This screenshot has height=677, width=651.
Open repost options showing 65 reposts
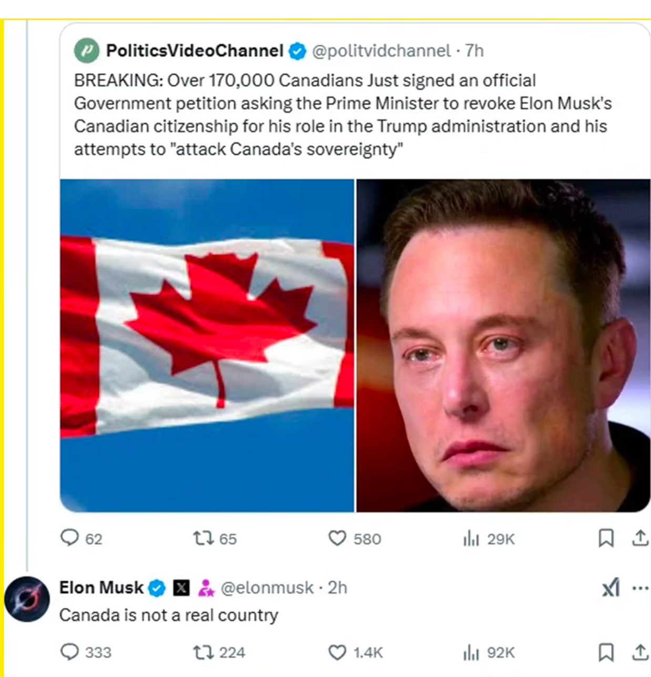point(202,538)
